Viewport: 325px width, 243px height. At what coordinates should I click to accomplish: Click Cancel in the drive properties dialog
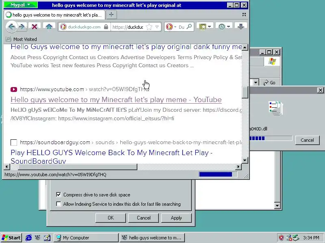point(143,218)
